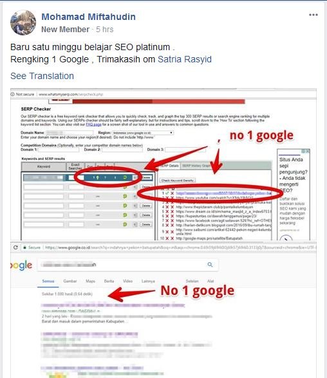
Task: Open the SERP History Graph tab
Action: 196,166
